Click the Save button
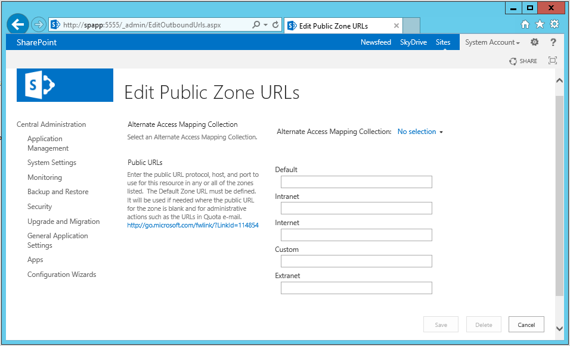 click(x=441, y=325)
